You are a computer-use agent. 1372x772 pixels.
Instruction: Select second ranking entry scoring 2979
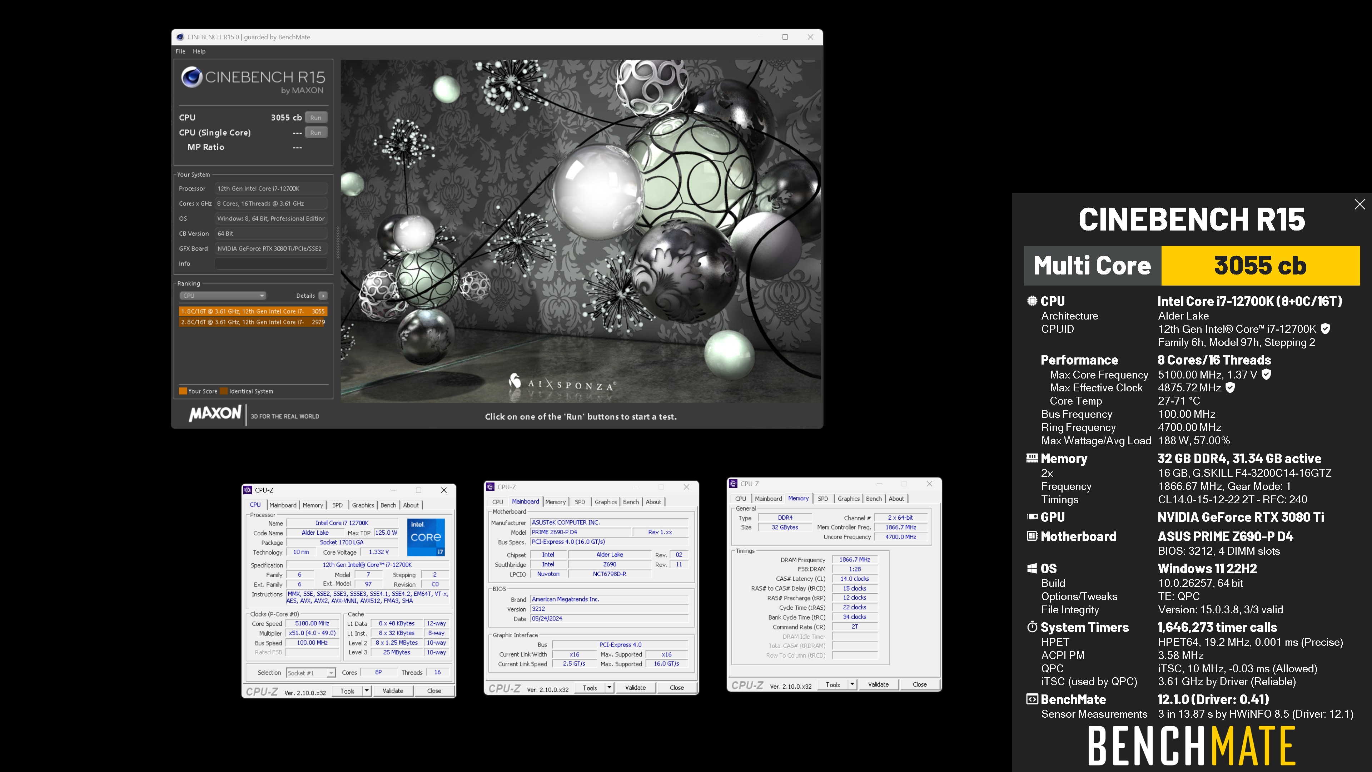pos(253,322)
